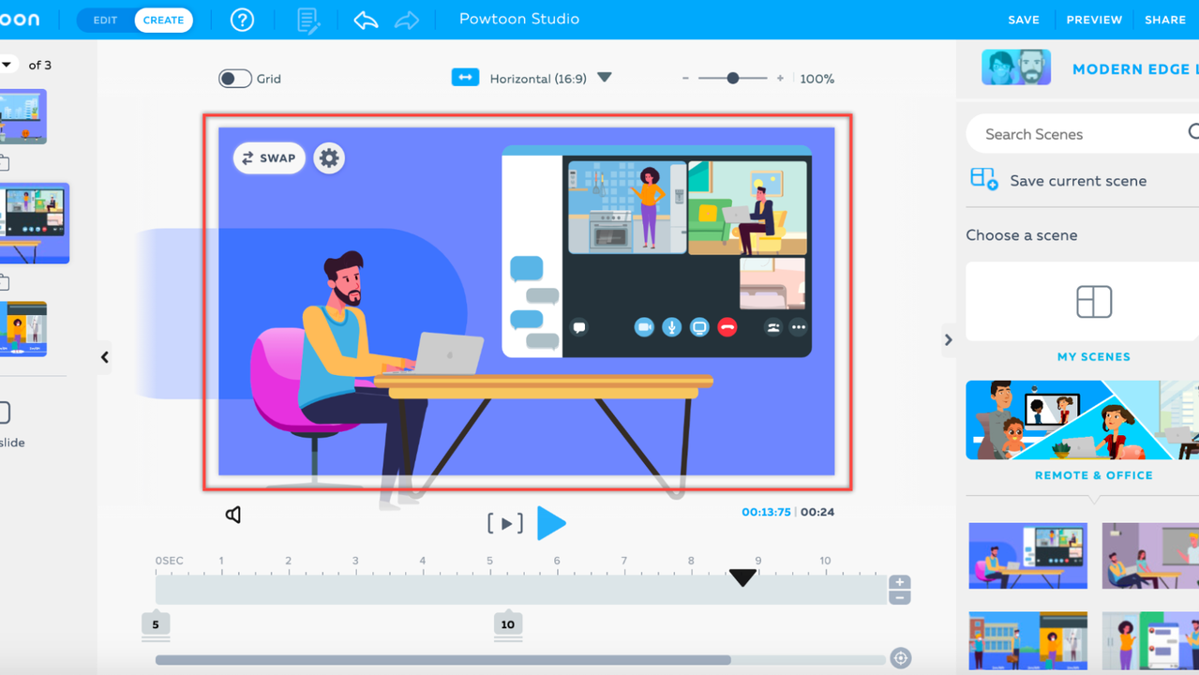Switch to CREATE mode

[x=163, y=20]
